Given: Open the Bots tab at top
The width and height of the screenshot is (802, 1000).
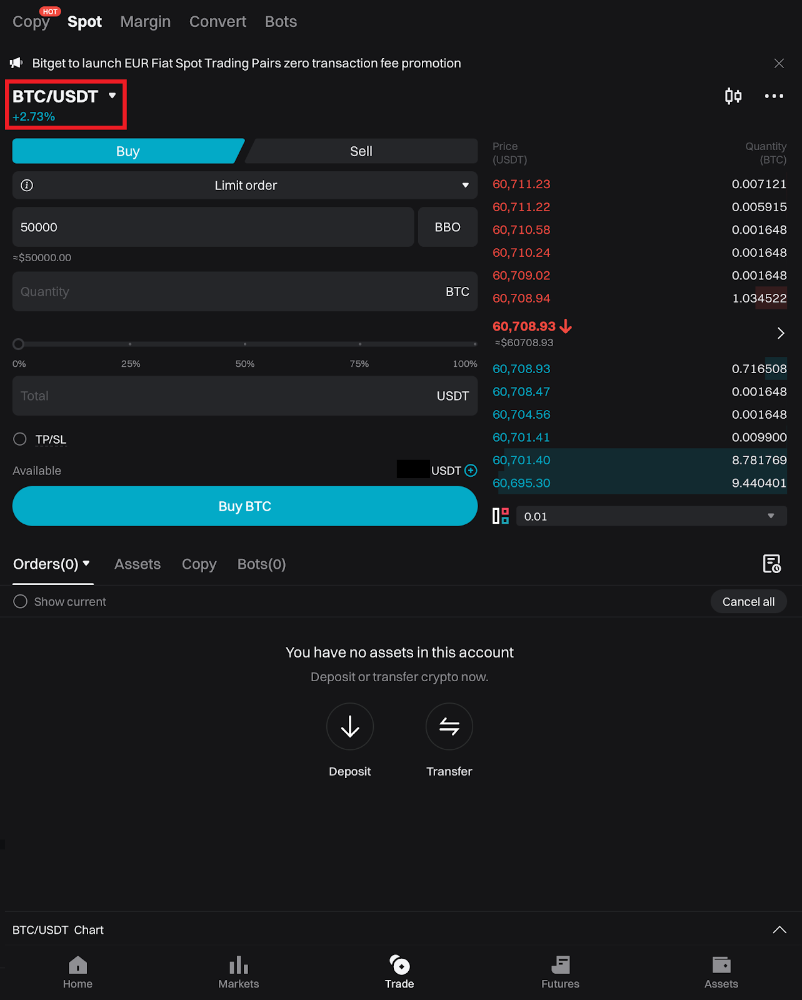Looking at the screenshot, I should (281, 21).
